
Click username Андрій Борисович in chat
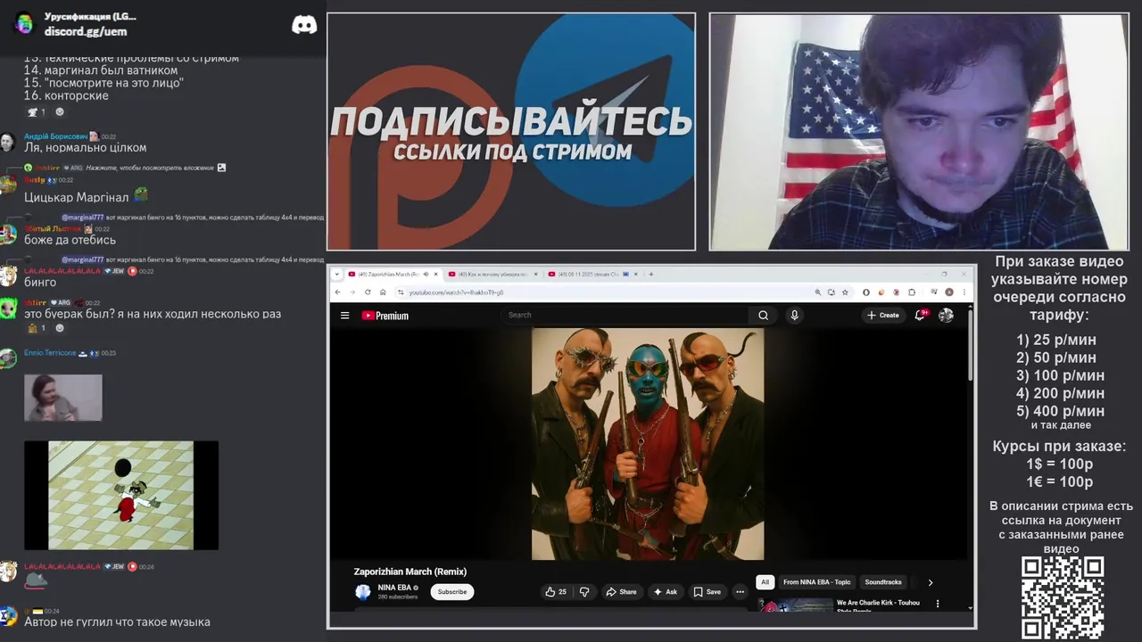point(55,136)
